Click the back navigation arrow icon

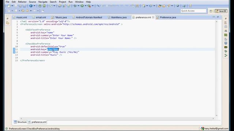pyautogui.click(x=27, y=11)
